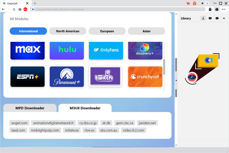Open the cu.tbs.co.jp site link
Screen dimensions: 229x153
click(x=88, y=123)
